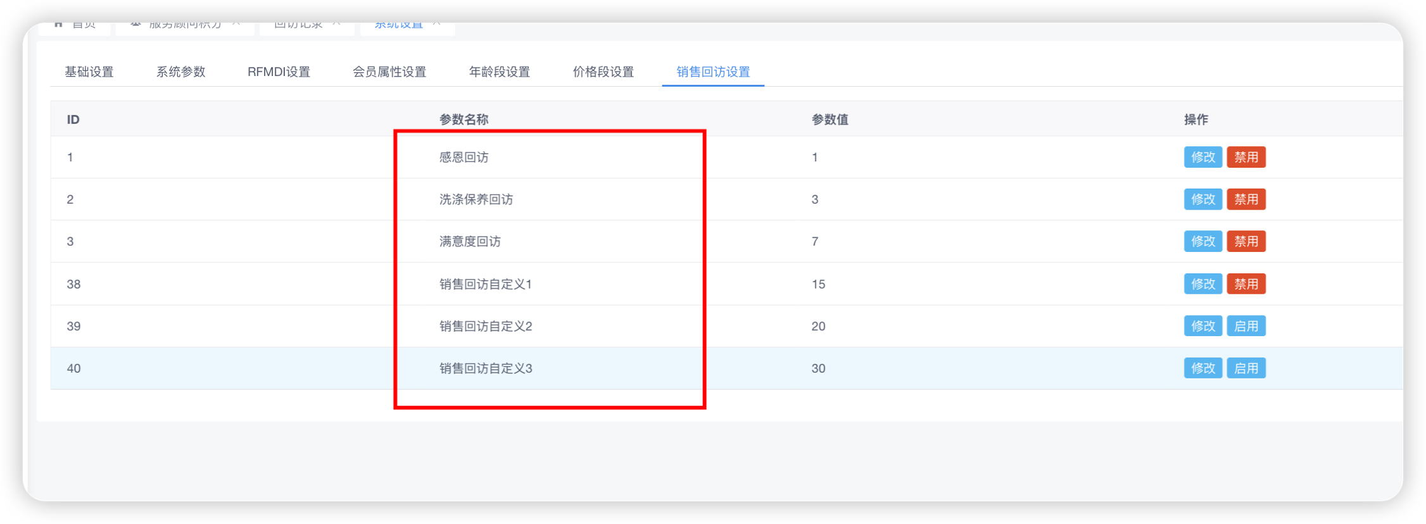
Task: Switch to the 价格段设置 tab
Action: point(603,72)
